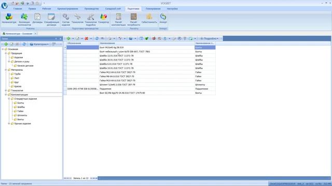Select the Краска folder in the tree

point(18,86)
